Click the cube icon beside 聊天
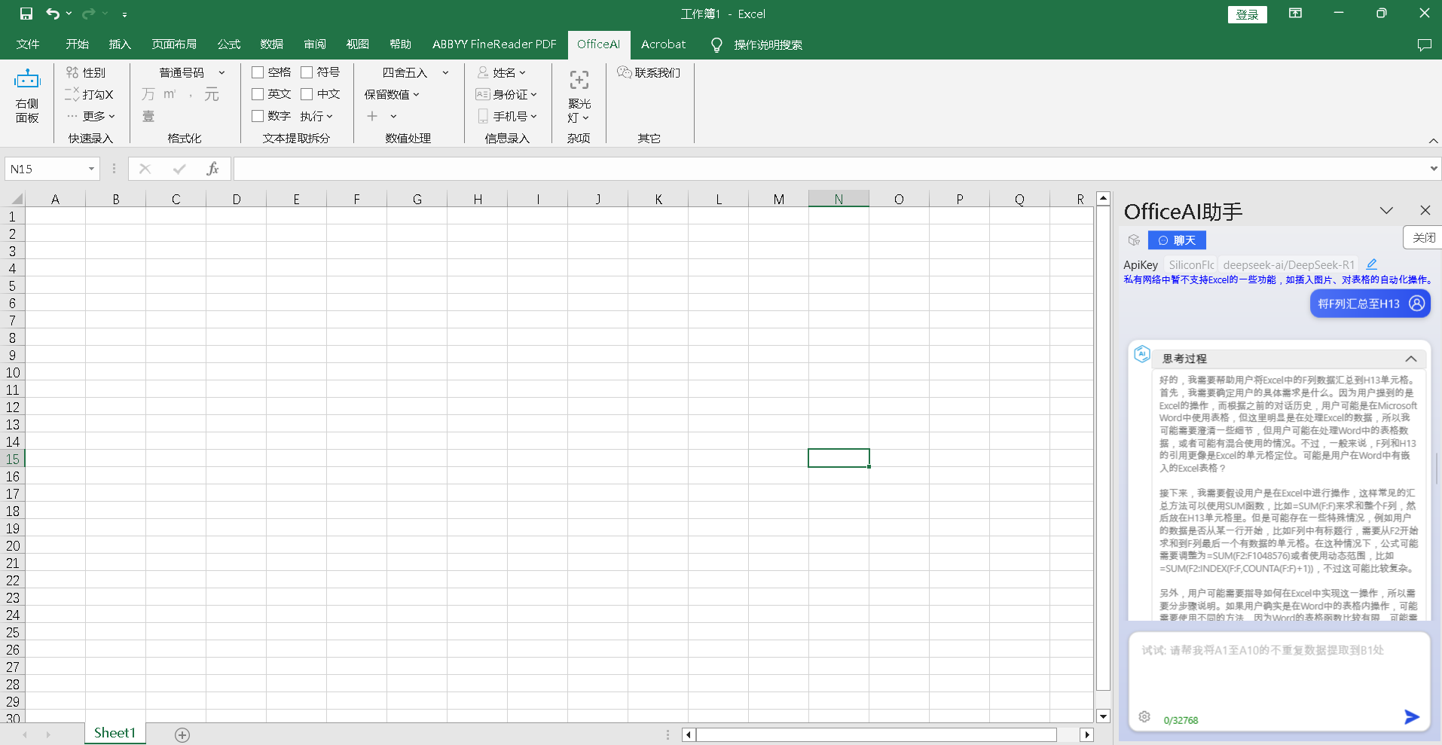1442x745 pixels. [x=1134, y=240]
